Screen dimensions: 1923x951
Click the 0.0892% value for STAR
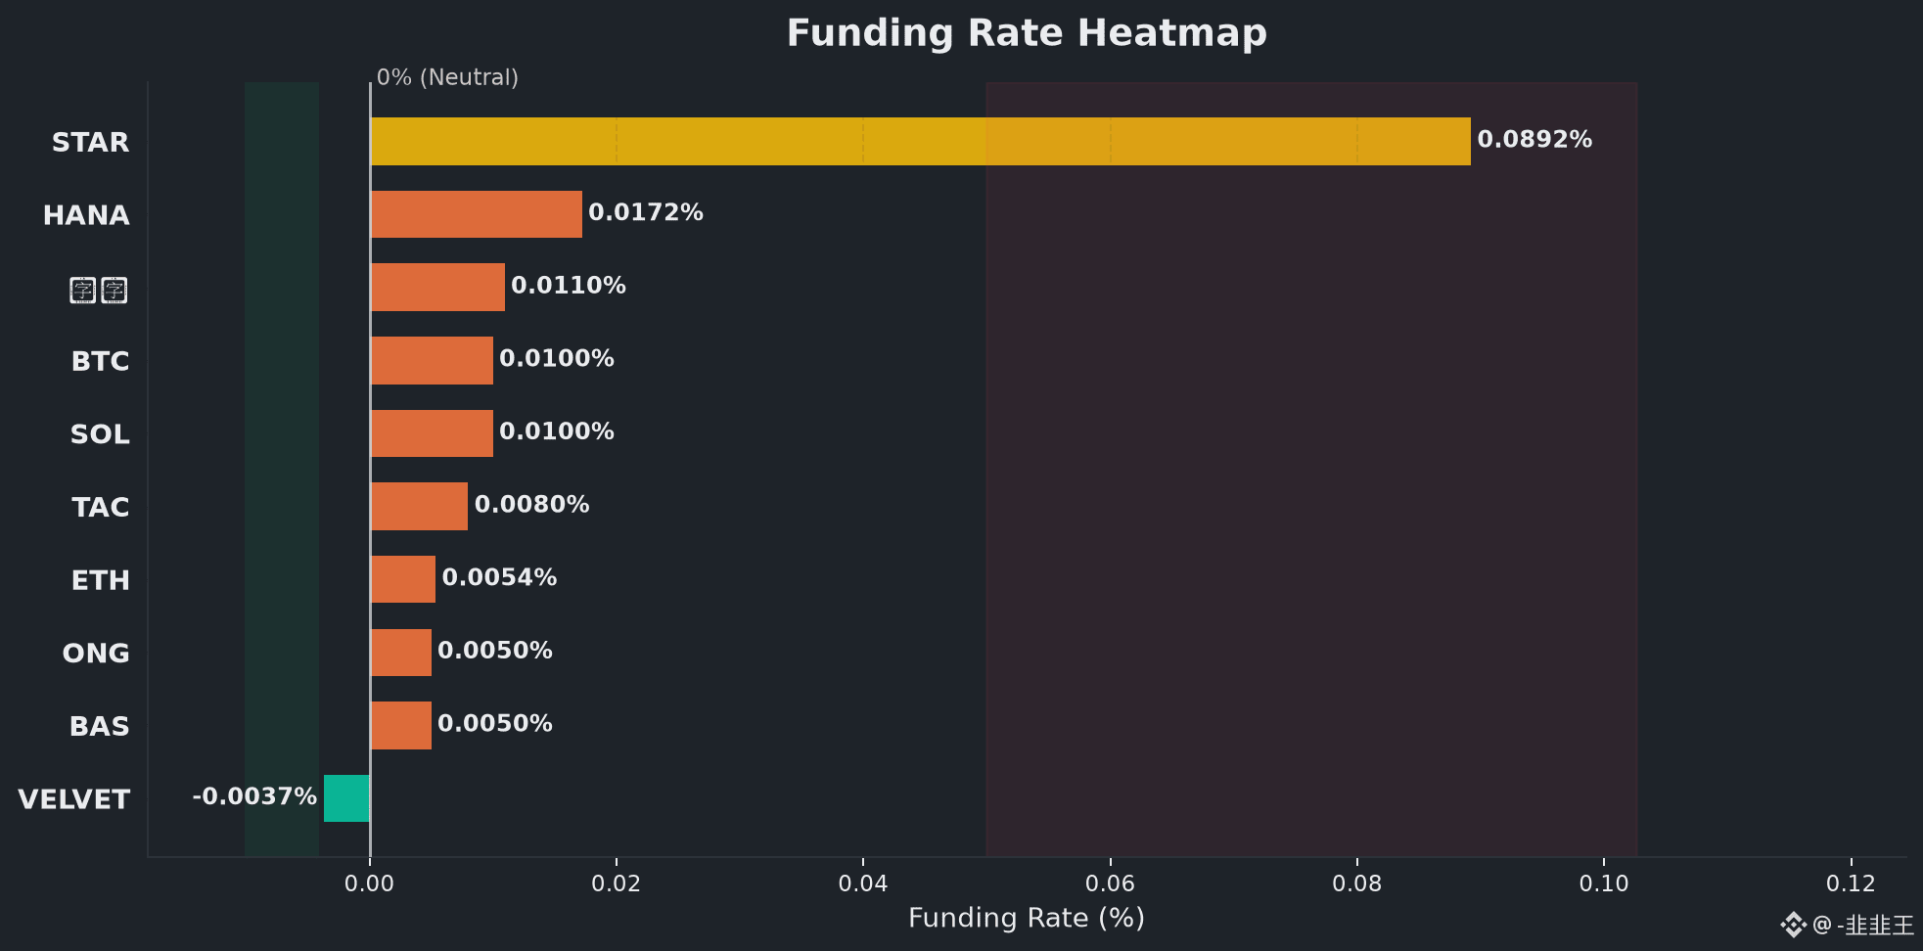point(1534,140)
